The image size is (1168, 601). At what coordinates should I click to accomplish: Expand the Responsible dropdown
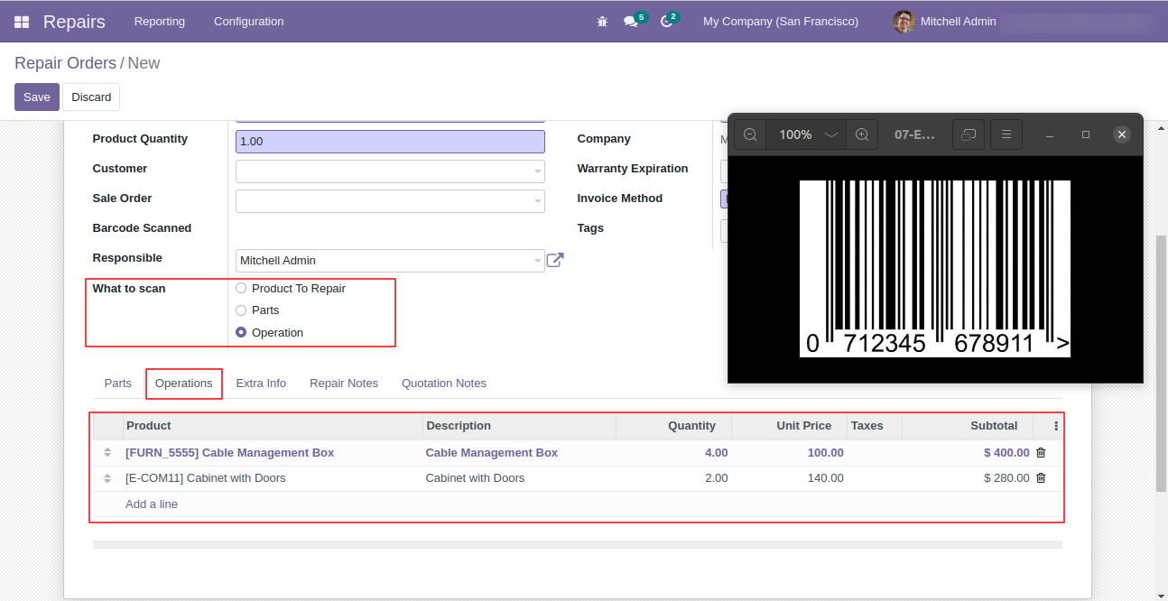click(x=538, y=261)
